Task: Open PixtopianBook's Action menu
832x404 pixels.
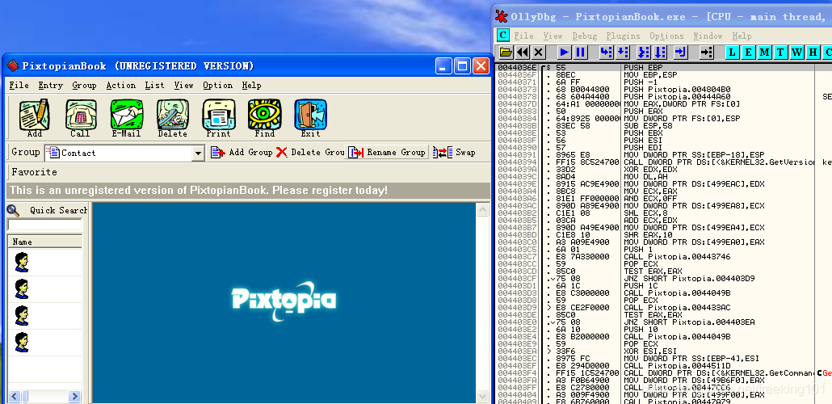Action: tap(121, 85)
